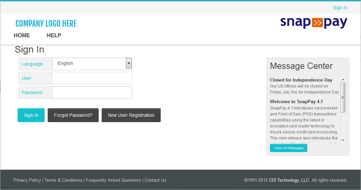Click the Message Center scrollbar thumb
This screenshot has width=361, height=190.
[x=343, y=97]
